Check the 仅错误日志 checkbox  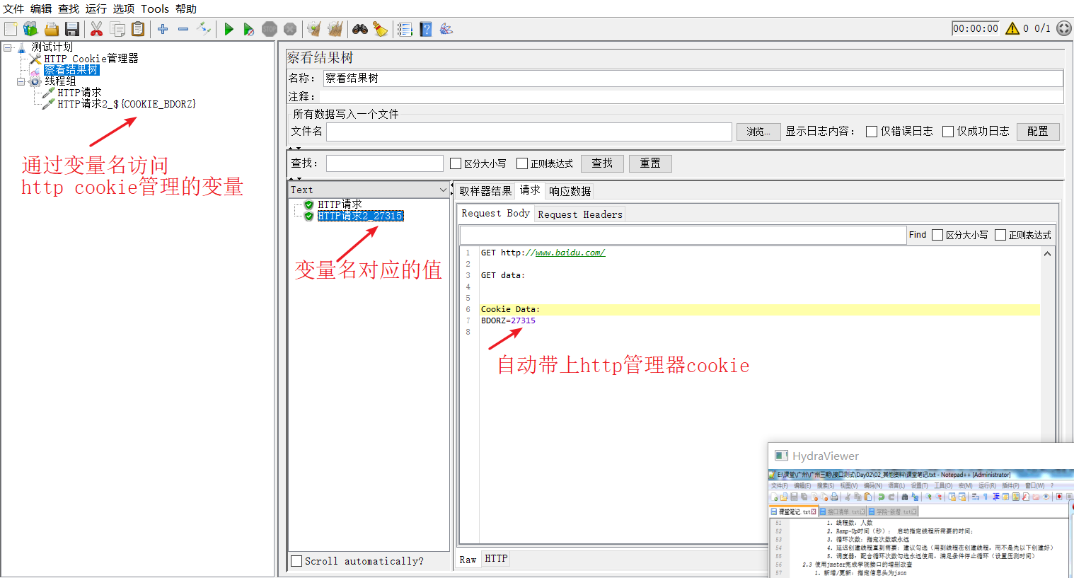coord(872,132)
